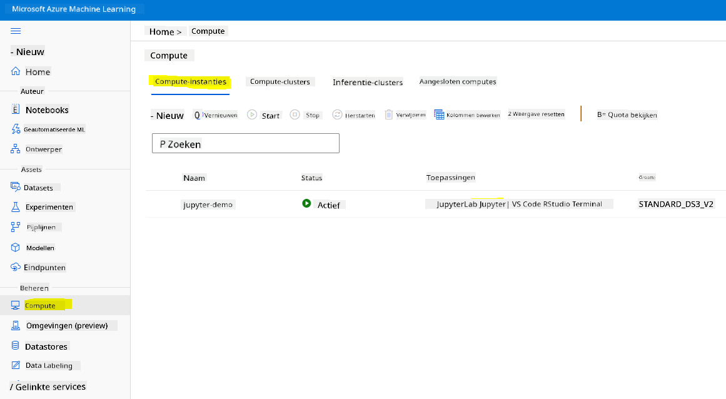Click the Eindpunten cloud icon

coord(15,267)
